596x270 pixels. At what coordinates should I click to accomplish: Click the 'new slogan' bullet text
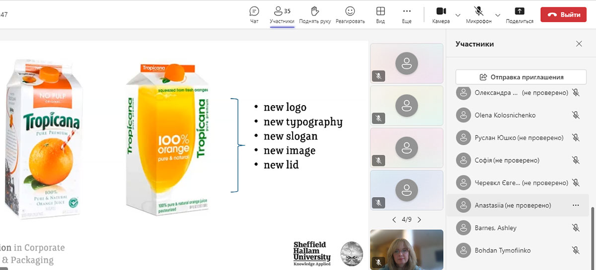(x=291, y=136)
